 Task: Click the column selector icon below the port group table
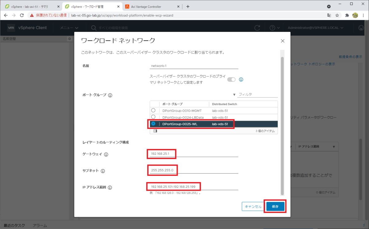pos(155,131)
